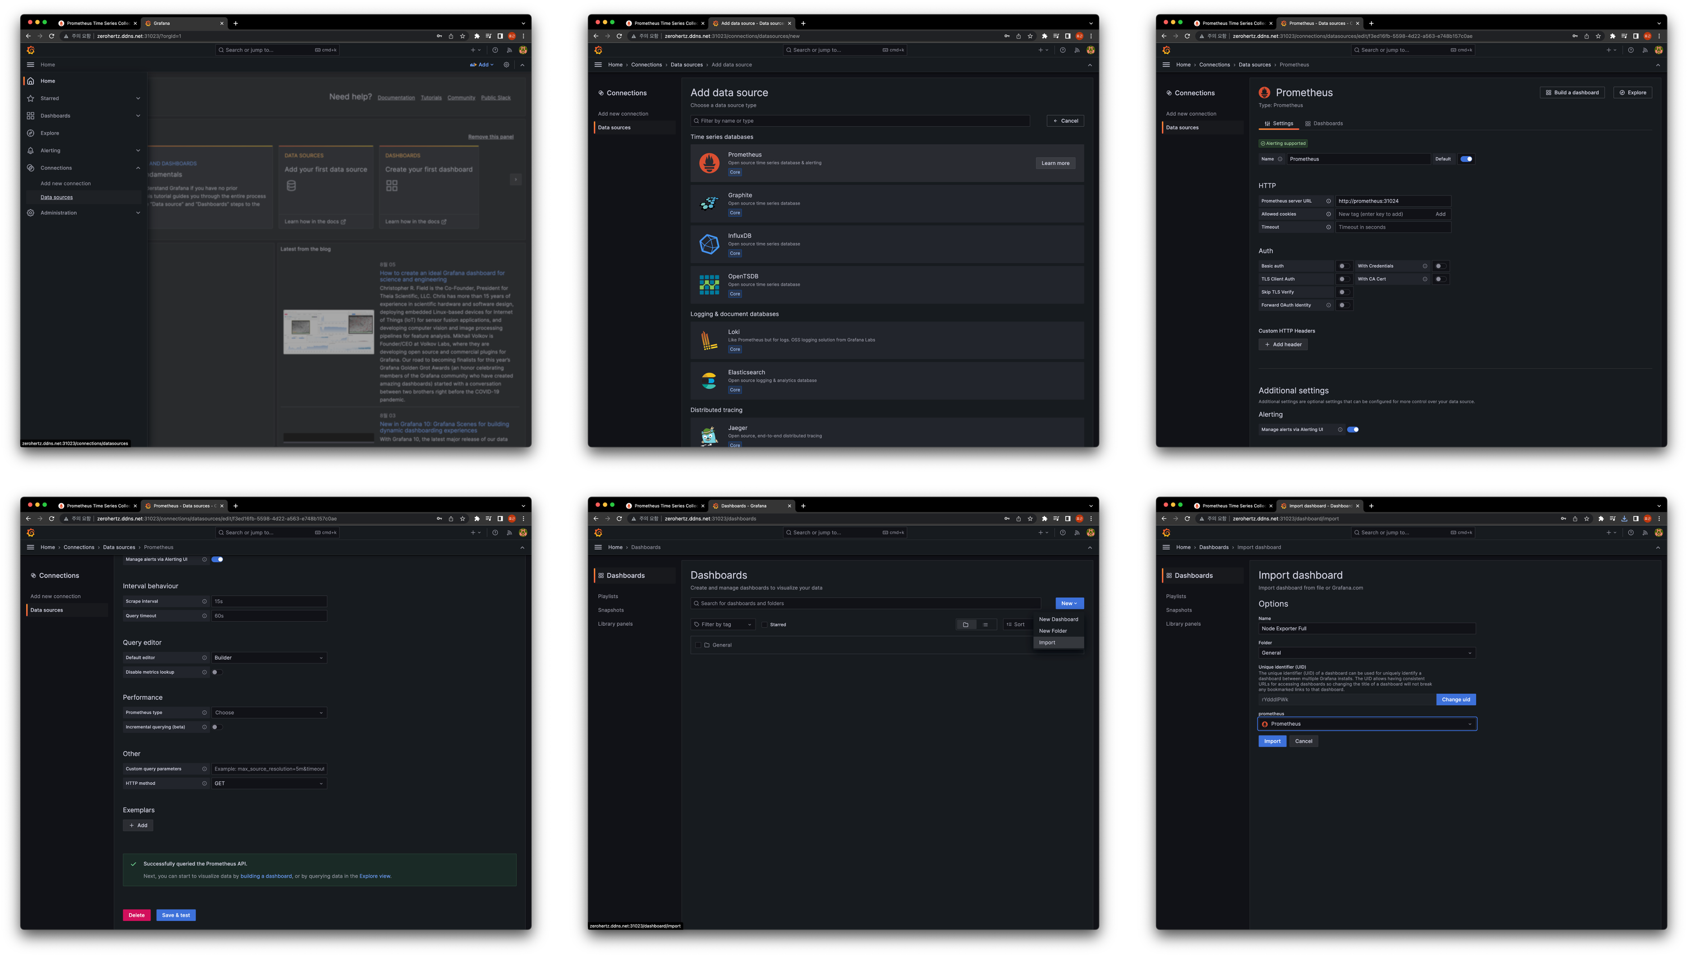Click user avatar in Home window top bar
This screenshot has height=957, width=1688.
pos(523,50)
